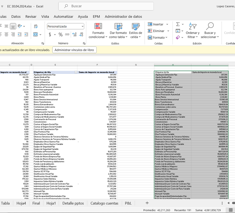The image size is (235, 213).
Task: Open the Etiquetas de fila filter dropdown
Action: tap(76, 72)
